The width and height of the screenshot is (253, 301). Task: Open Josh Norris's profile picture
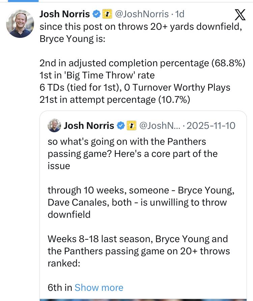[x=20, y=24]
